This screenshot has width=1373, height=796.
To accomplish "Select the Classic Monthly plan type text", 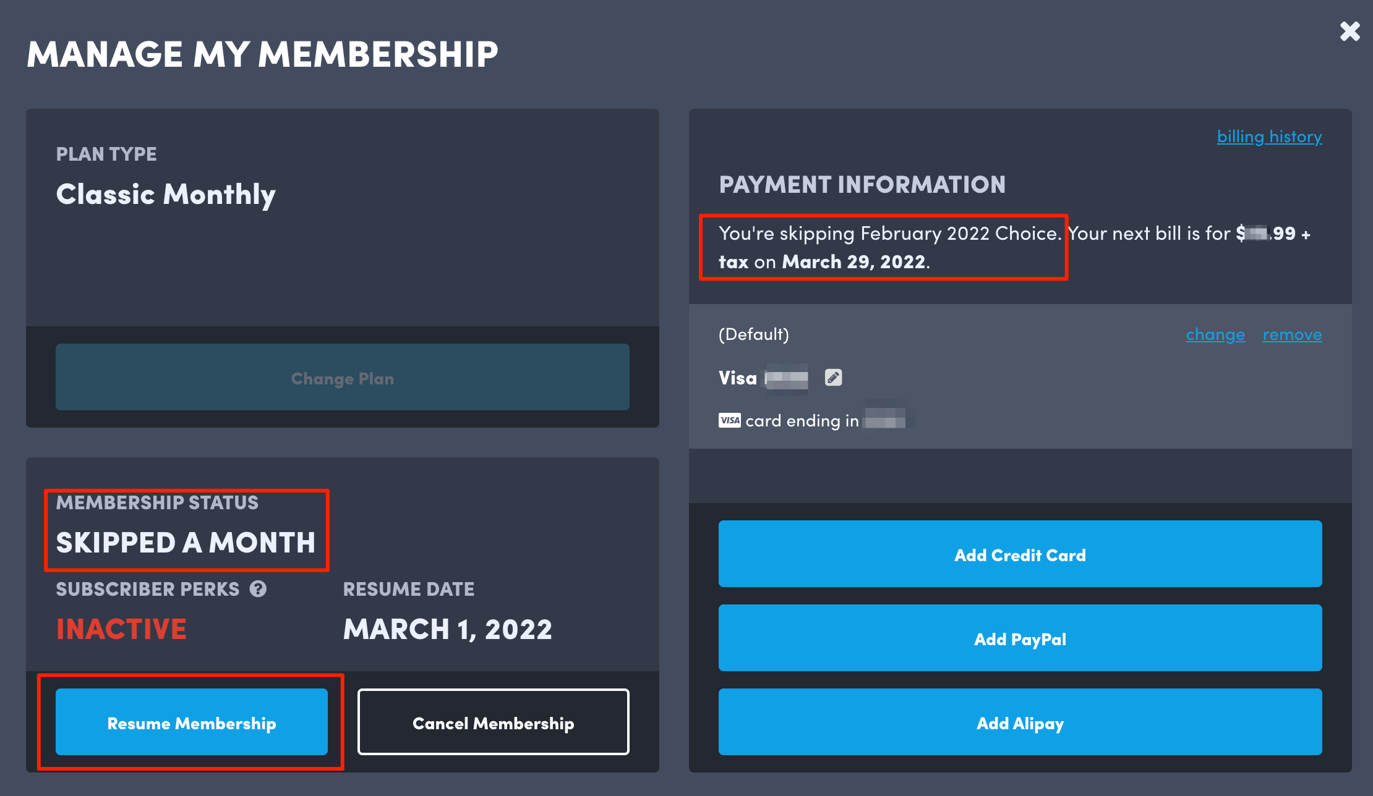I will click(166, 194).
